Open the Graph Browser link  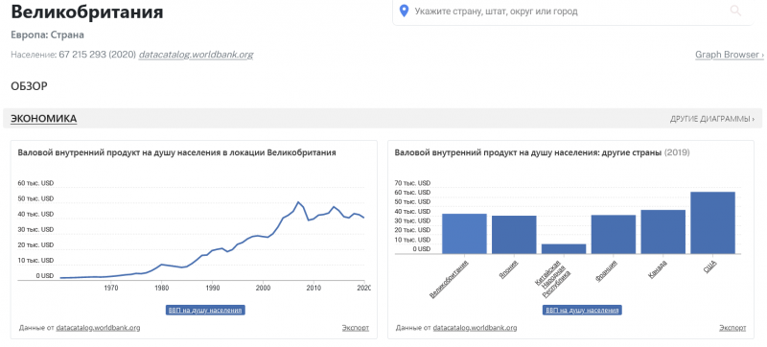click(x=730, y=55)
